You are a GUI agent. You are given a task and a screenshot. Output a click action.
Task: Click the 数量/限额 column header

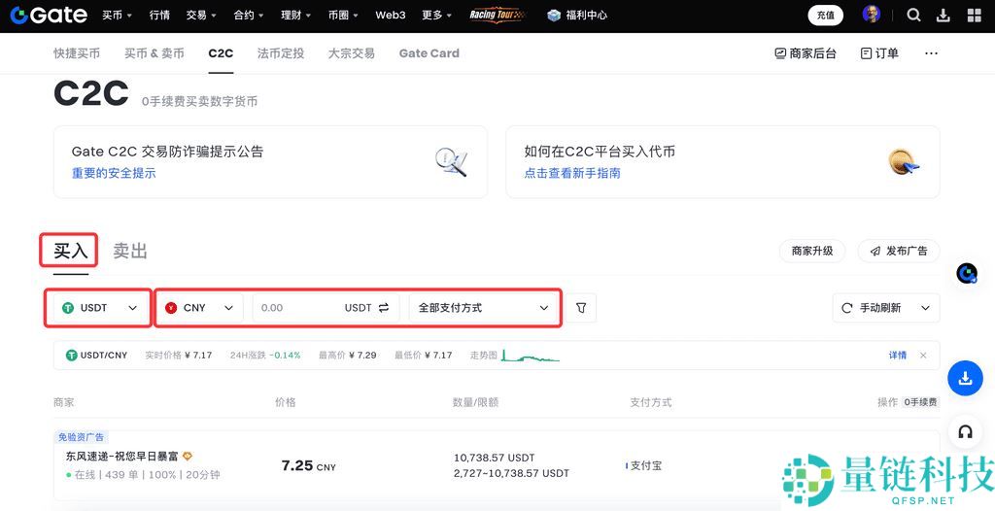point(475,402)
